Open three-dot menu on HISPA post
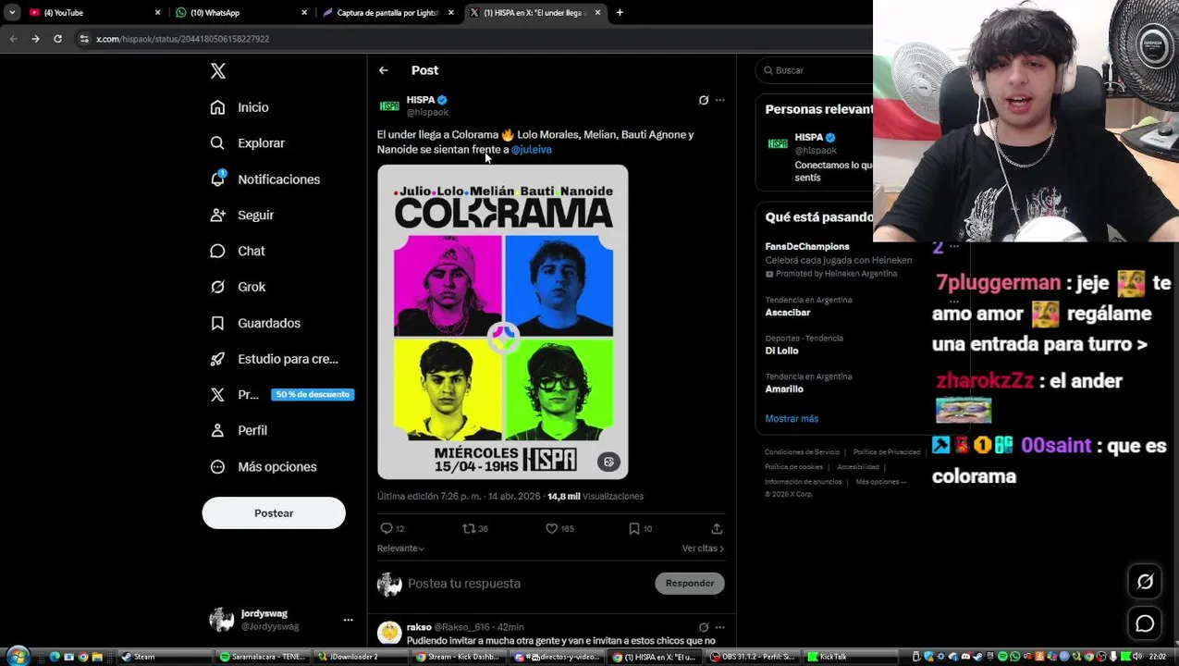This screenshot has width=1179, height=666. click(720, 100)
